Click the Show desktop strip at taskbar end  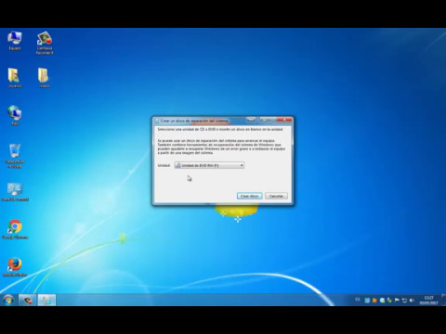click(444, 300)
